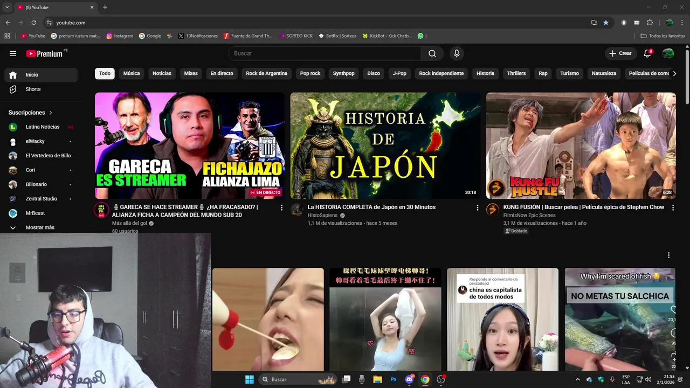Click Más allá del gol channel avatar
This screenshot has height=388, width=690.
[x=101, y=210]
